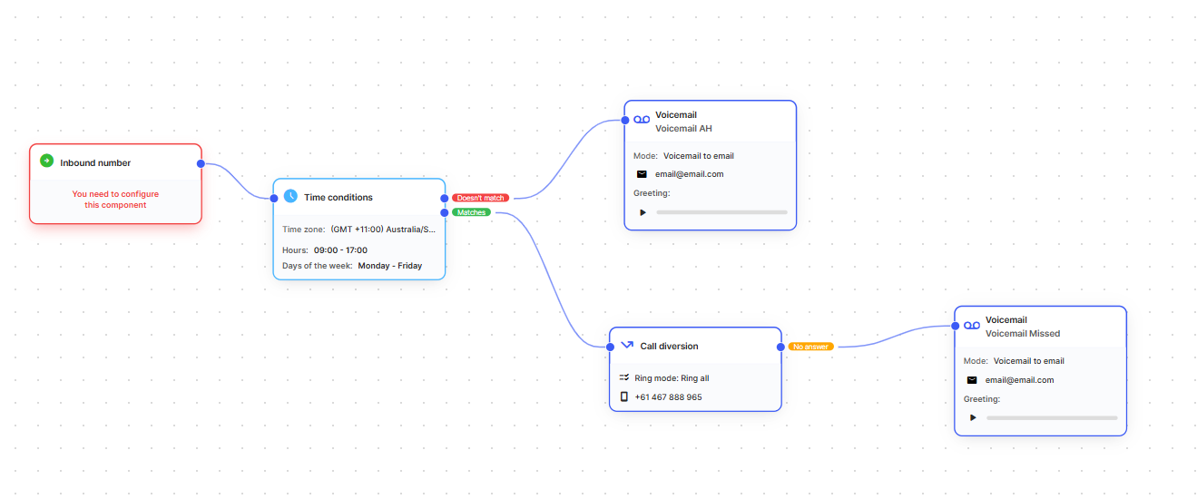Image resolution: width=1197 pixels, height=499 pixels.
Task: Open the "You need to configure" warning message
Action: pos(115,200)
